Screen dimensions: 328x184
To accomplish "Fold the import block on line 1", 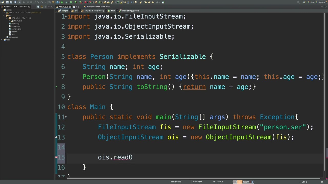I will [66, 16].
